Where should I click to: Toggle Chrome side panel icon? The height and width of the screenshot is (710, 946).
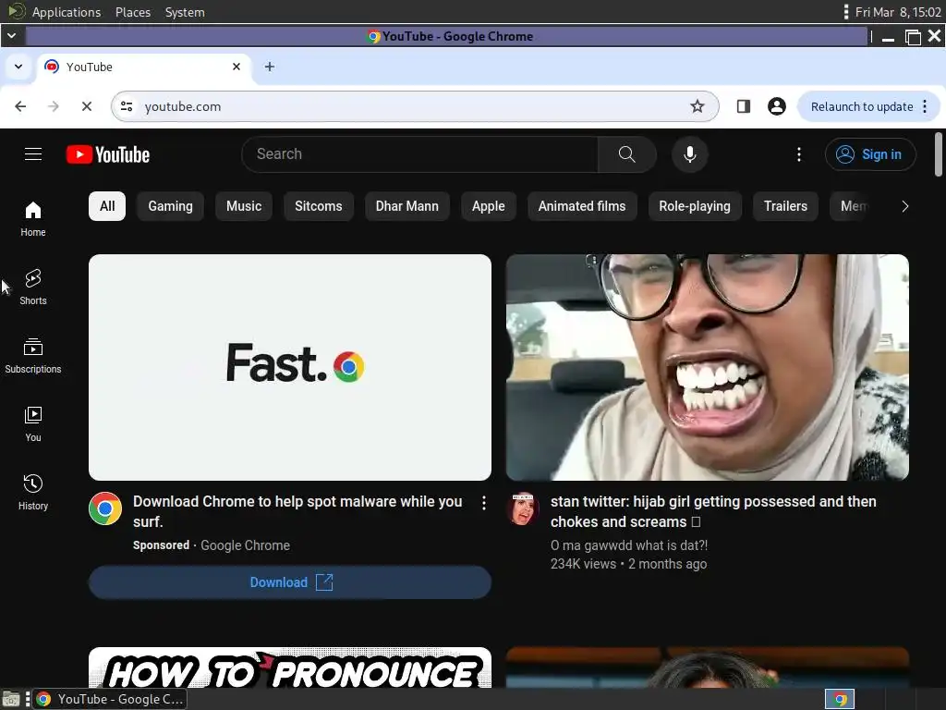pyautogui.click(x=744, y=106)
